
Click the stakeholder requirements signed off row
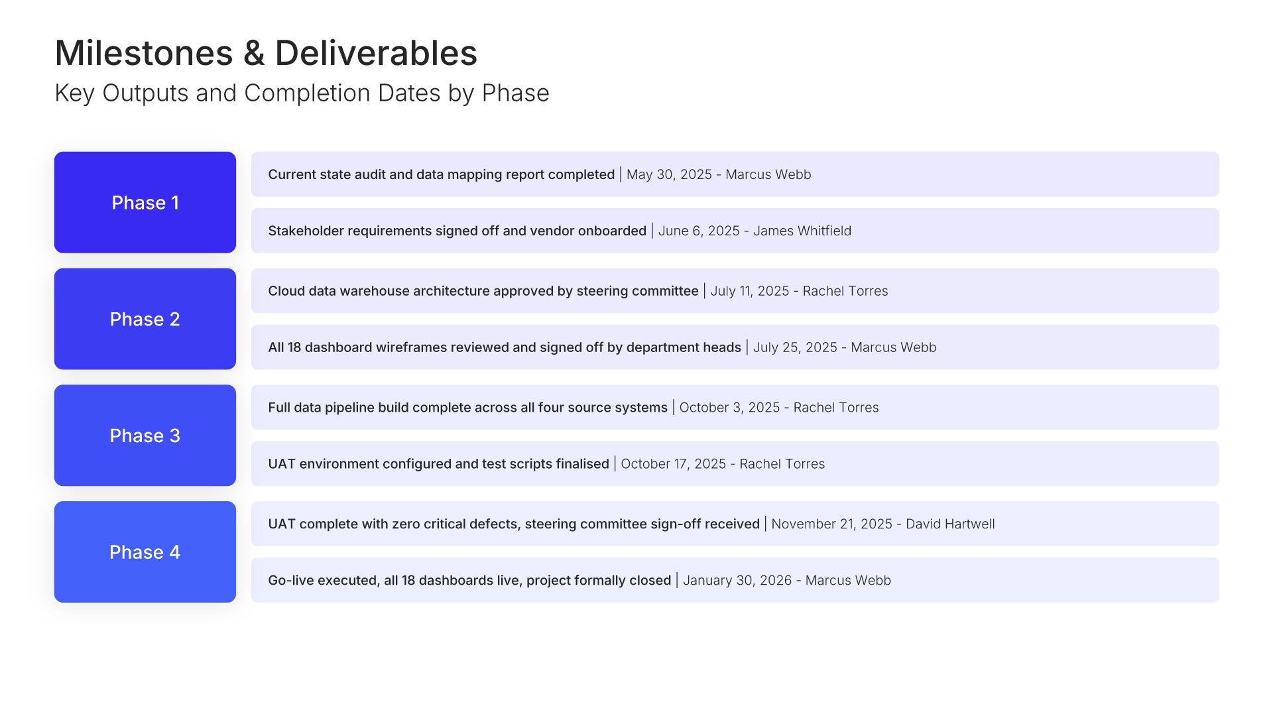[735, 231]
